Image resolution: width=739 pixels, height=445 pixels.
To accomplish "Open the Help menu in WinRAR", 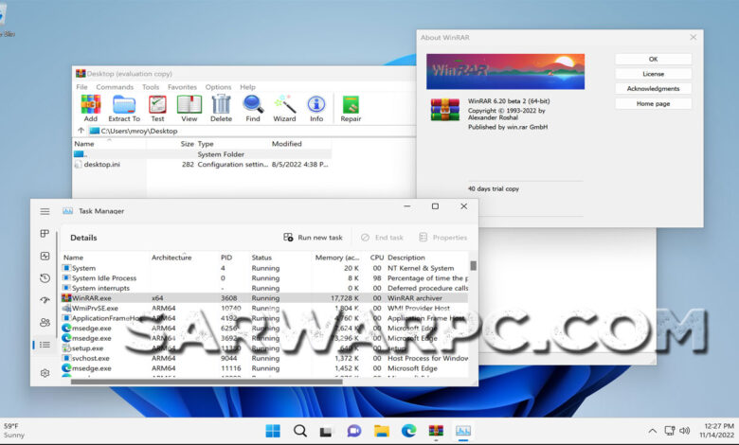I will click(247, 87).
